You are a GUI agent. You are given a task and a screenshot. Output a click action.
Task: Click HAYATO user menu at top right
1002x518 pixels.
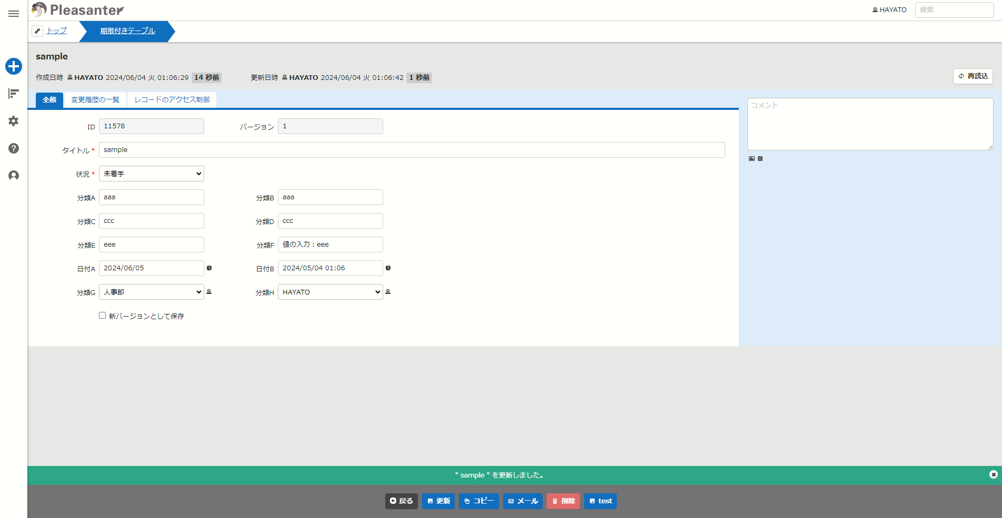click(889, 10)
